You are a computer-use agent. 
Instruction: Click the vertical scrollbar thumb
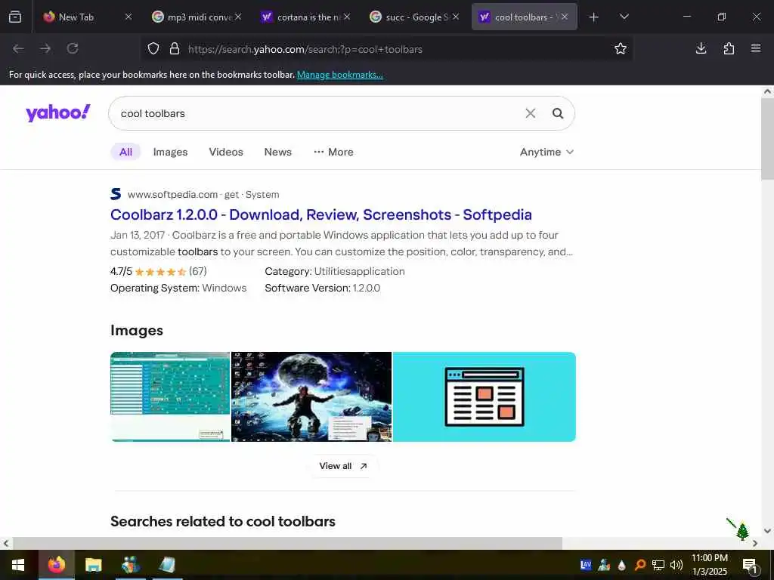(x=768, y=138)
